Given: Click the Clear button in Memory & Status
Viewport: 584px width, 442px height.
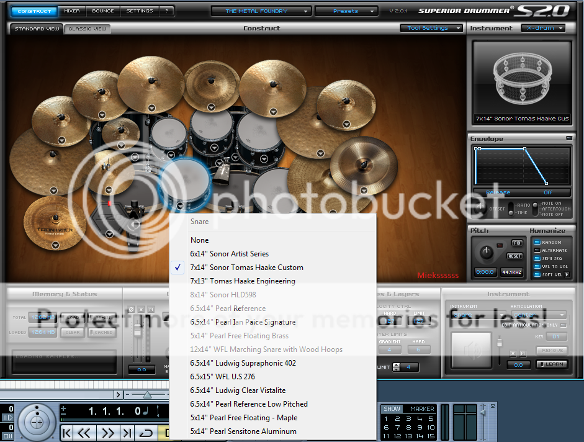Looking at the screenshot, I should 73,333.
